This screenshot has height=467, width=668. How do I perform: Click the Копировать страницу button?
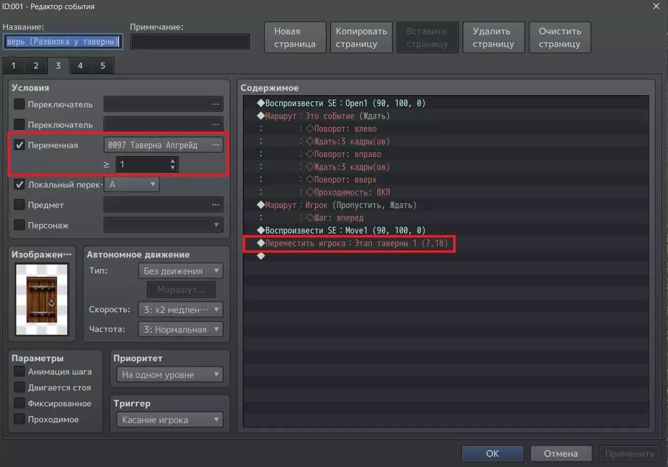(361, 37)
